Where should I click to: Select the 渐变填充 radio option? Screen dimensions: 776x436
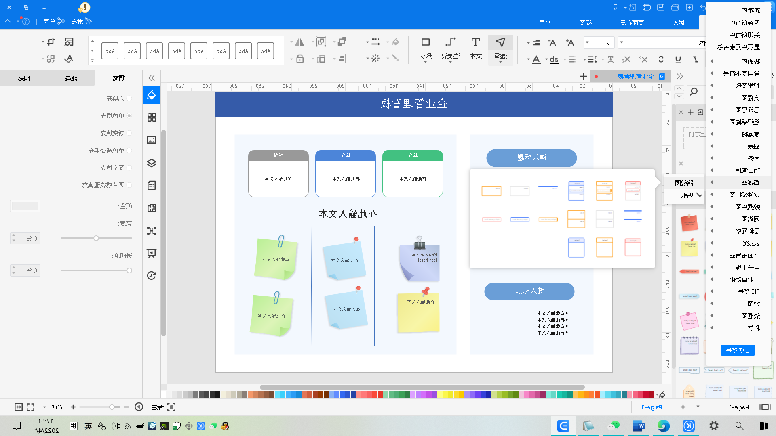(129, 133)
